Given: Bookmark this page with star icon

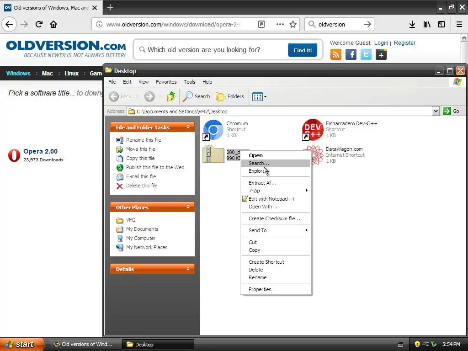Looking at the screenshot, I should (x=293, y=24).
